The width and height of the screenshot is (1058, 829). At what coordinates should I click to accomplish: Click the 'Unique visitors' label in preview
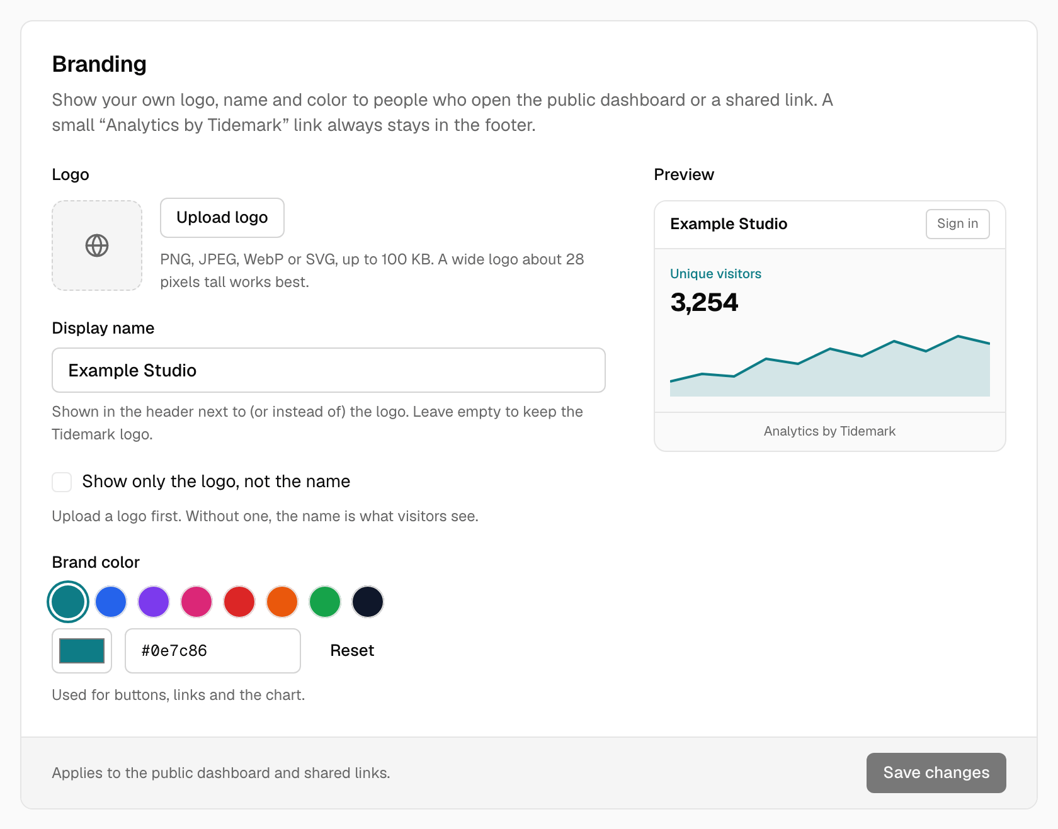[x=715, y=274]
